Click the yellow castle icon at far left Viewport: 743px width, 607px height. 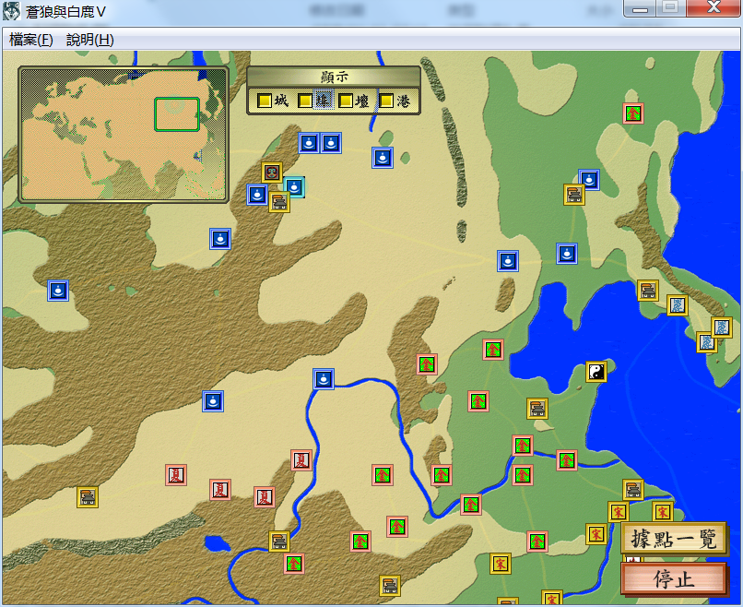click(88, 497)
